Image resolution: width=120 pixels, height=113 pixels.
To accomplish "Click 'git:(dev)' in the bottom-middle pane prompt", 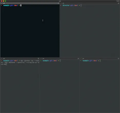I will coord(53,61).
